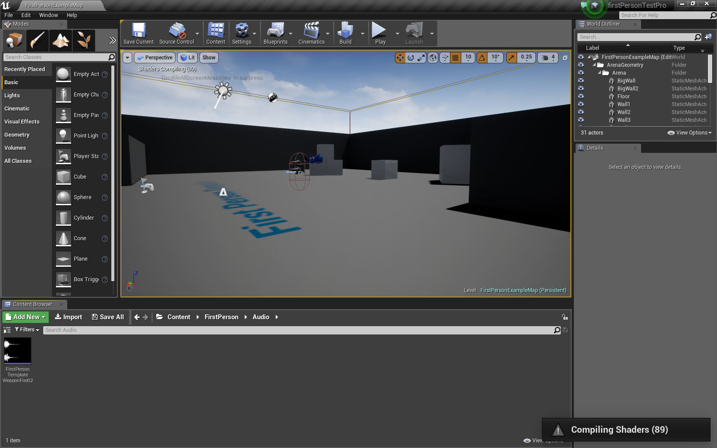This screenshot has height=448, width=717.
Task: Select the Landscape mode icon
Action: click(x=61, y=41)
